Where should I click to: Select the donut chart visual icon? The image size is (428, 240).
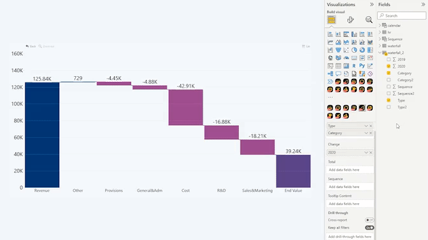pos(362,50)
